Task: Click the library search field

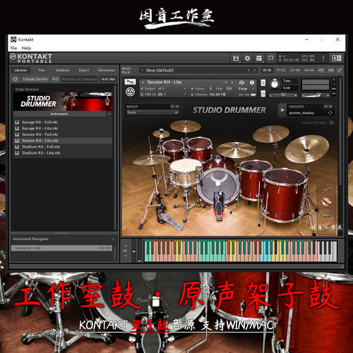Action: point(79,79)
